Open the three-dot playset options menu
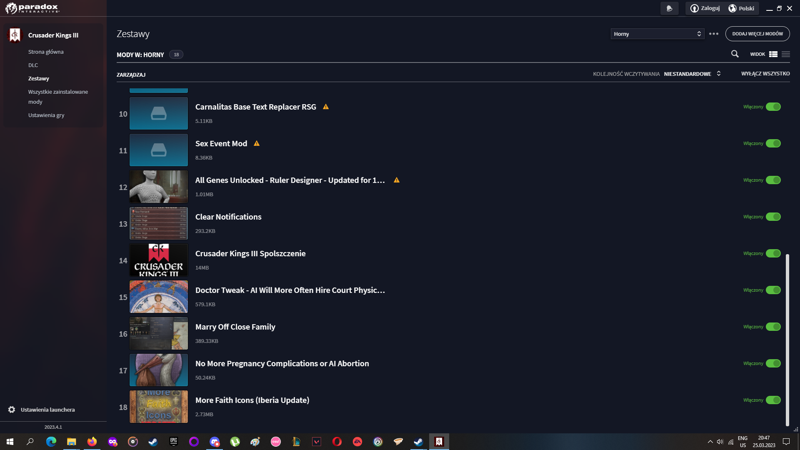Screen dimensions: 800x450 click(714, 34)
